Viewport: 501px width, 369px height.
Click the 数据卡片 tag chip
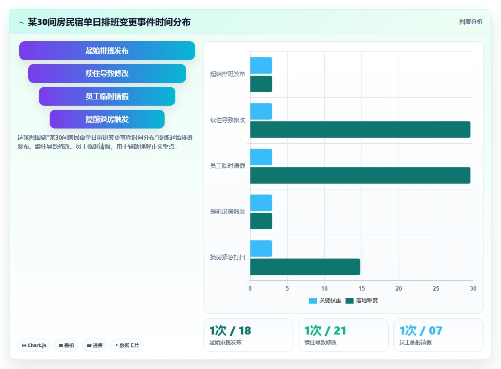(x=127, y=345)
